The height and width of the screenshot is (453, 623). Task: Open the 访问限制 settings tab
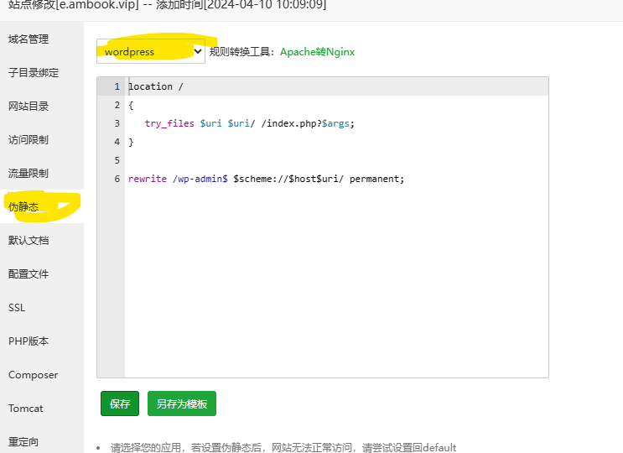pos(29,140)
